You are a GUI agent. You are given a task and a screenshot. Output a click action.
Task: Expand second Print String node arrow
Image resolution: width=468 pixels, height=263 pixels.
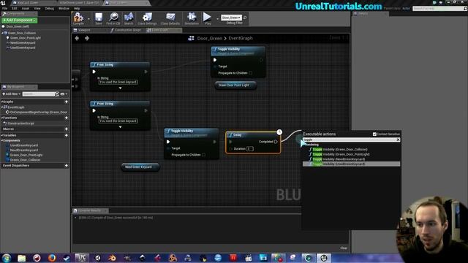(x=120, y=127)
